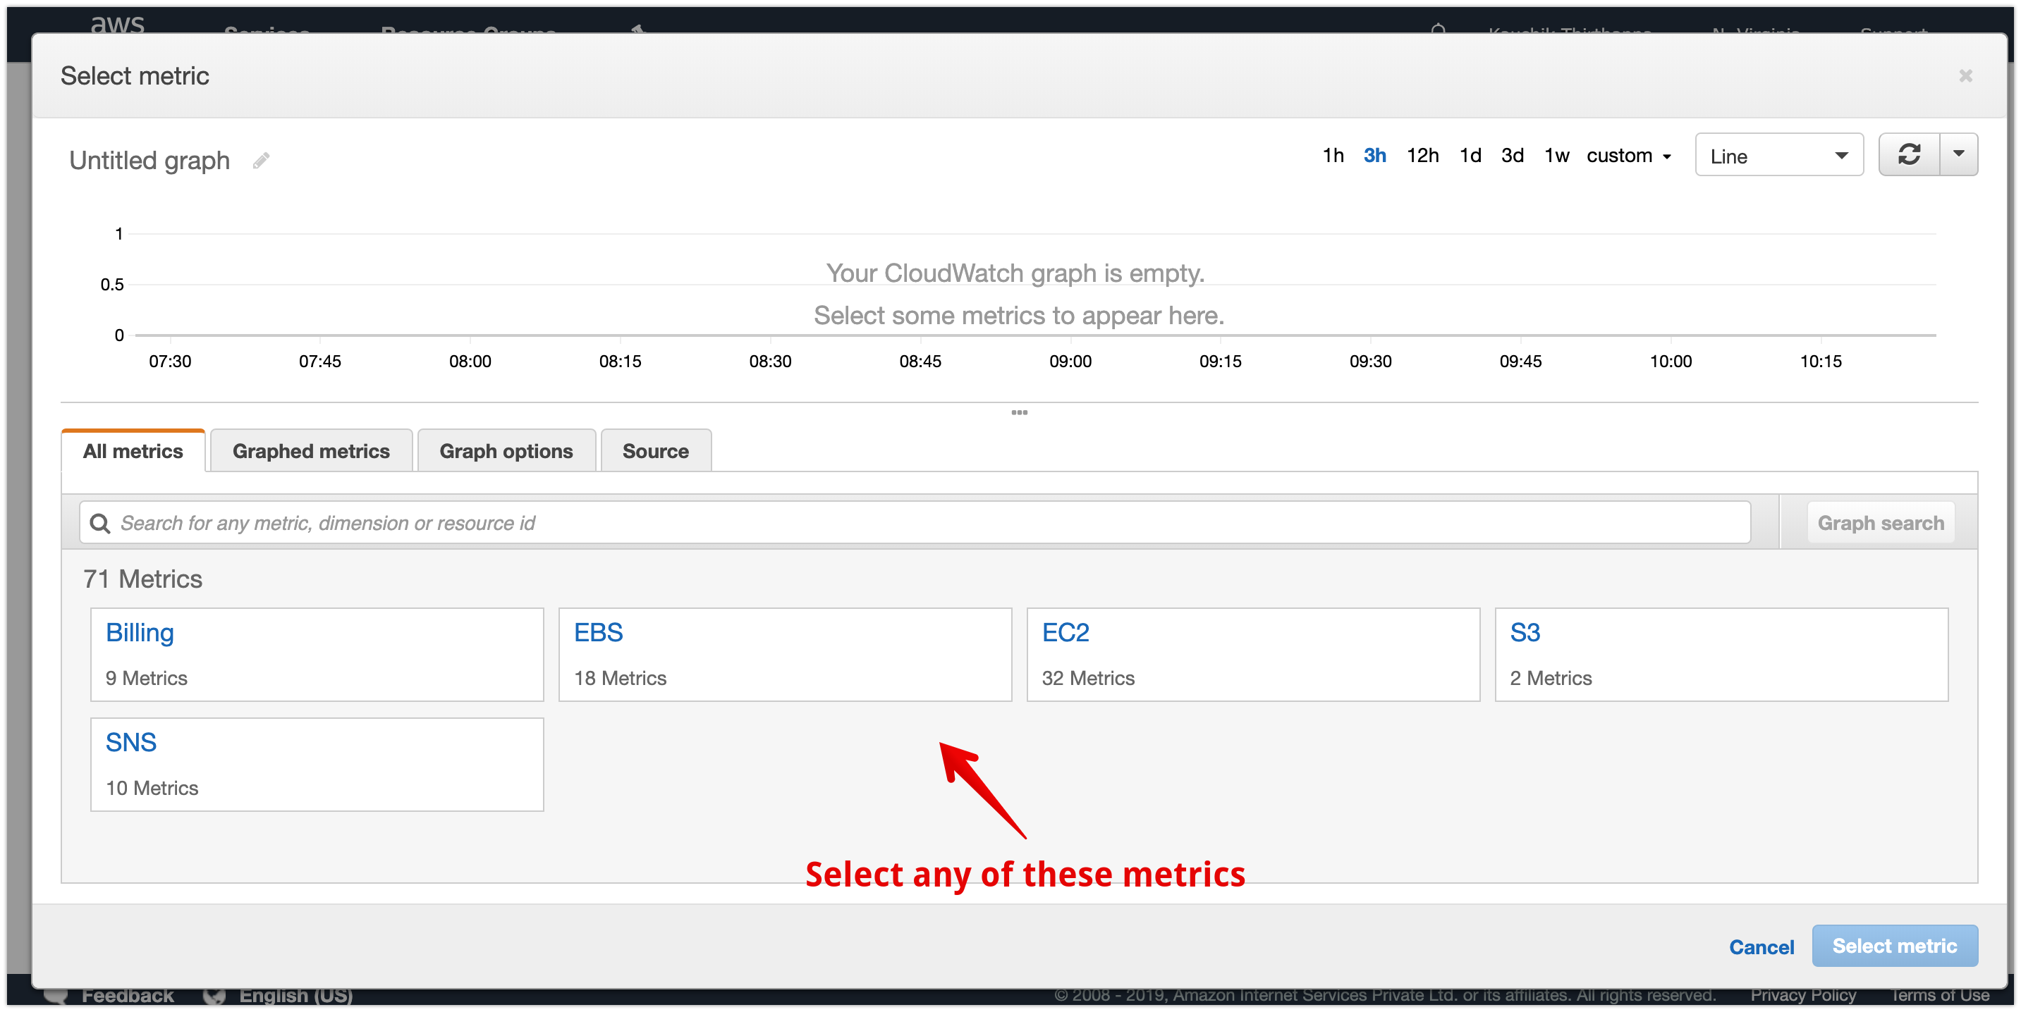Screen dimensions: 2021x1012
Task: Open the Graph options tab
Action: tap(506, 452)
